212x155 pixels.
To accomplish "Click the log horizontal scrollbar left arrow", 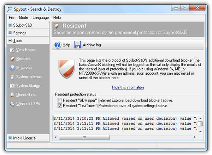I will (x=56, y=137).
